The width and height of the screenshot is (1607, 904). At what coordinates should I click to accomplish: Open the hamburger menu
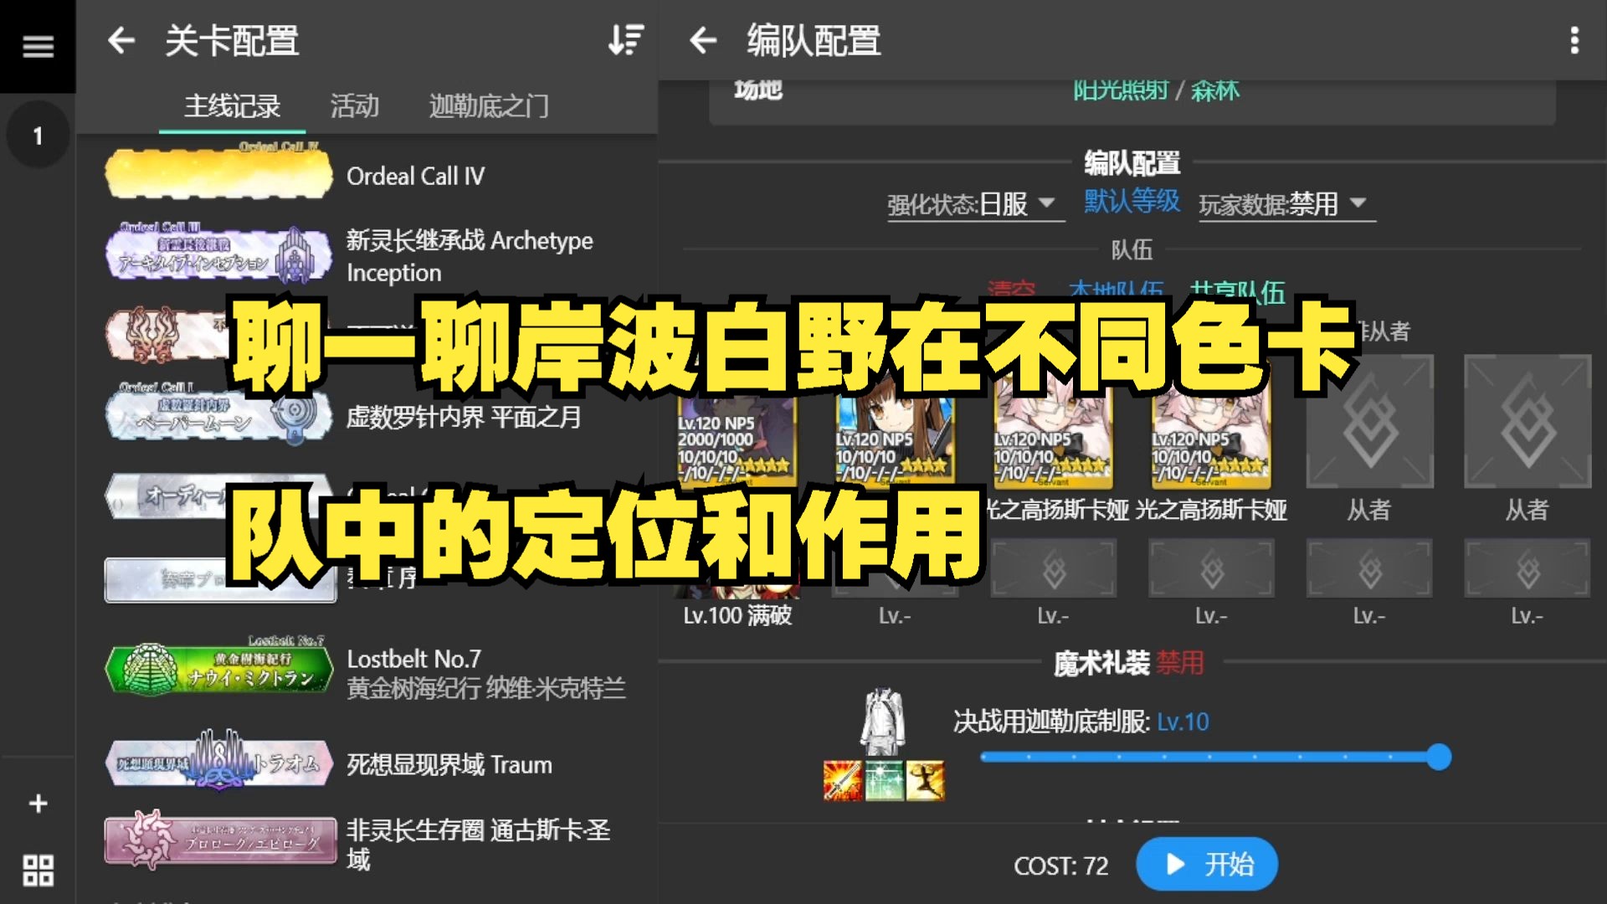click(x=38, y=46)
